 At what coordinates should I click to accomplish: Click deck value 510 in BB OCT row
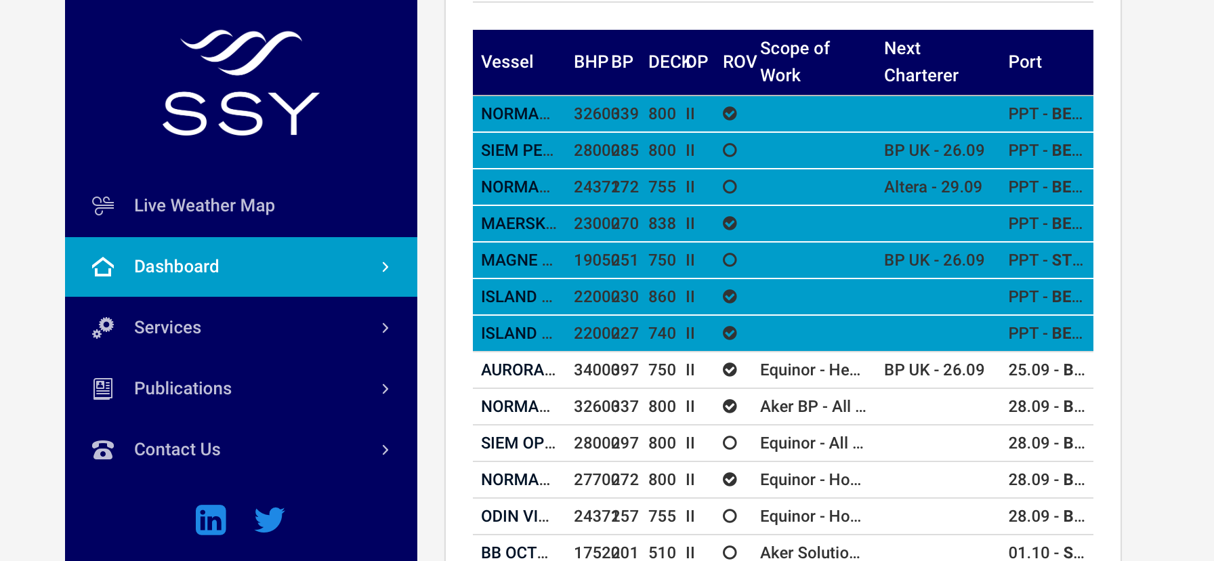tap(662, 553)
